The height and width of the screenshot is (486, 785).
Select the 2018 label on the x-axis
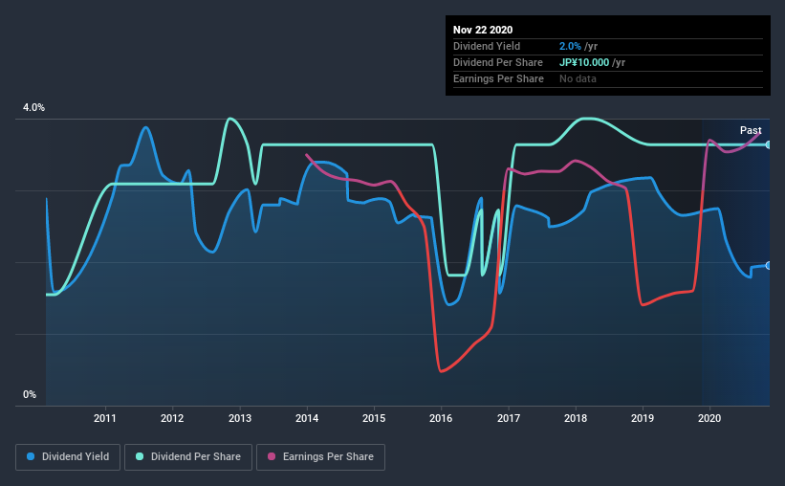[x=576, y=418]
